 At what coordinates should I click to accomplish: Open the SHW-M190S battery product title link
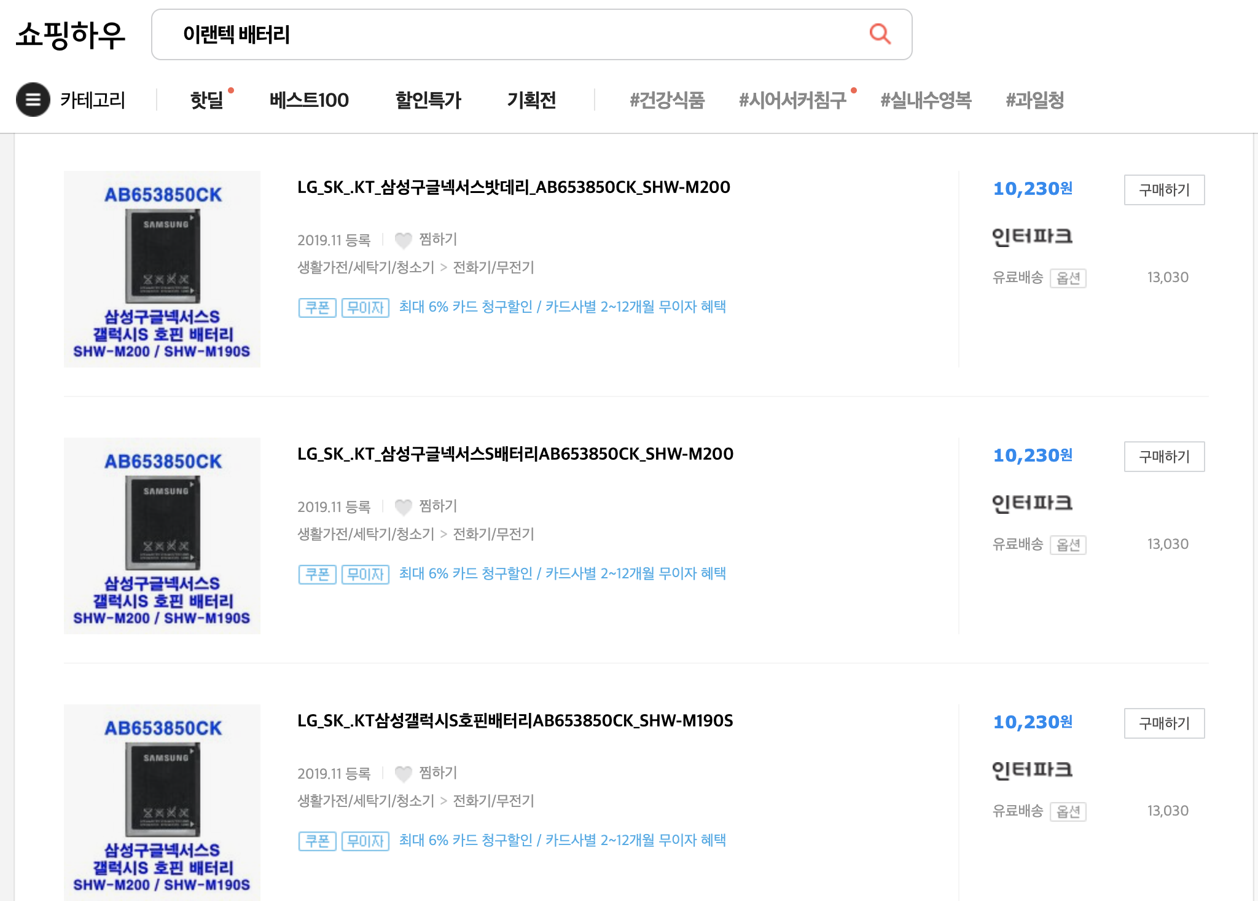tap(515, 721)
